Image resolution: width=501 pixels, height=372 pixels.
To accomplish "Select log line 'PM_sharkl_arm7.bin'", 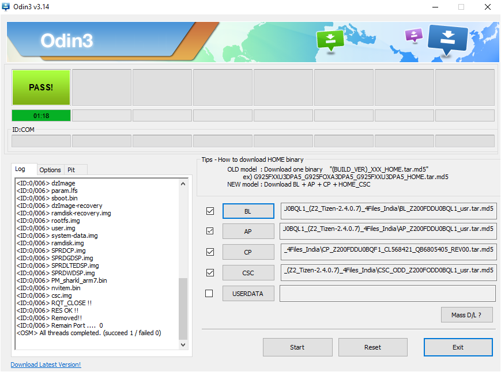I will pos(62,280).
